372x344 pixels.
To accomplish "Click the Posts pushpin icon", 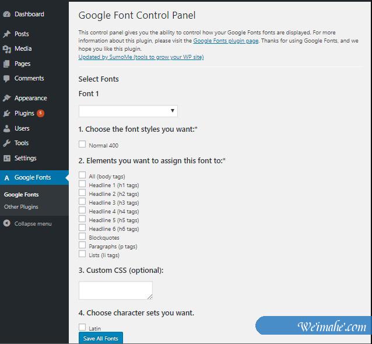I will [x=6, y=34].
